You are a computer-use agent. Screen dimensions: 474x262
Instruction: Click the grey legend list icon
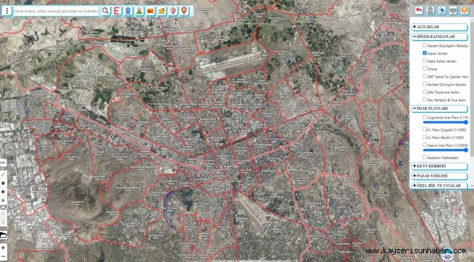coord(453,11)
